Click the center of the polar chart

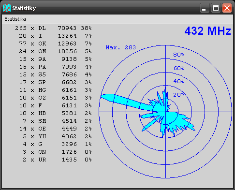coord(165,112)
